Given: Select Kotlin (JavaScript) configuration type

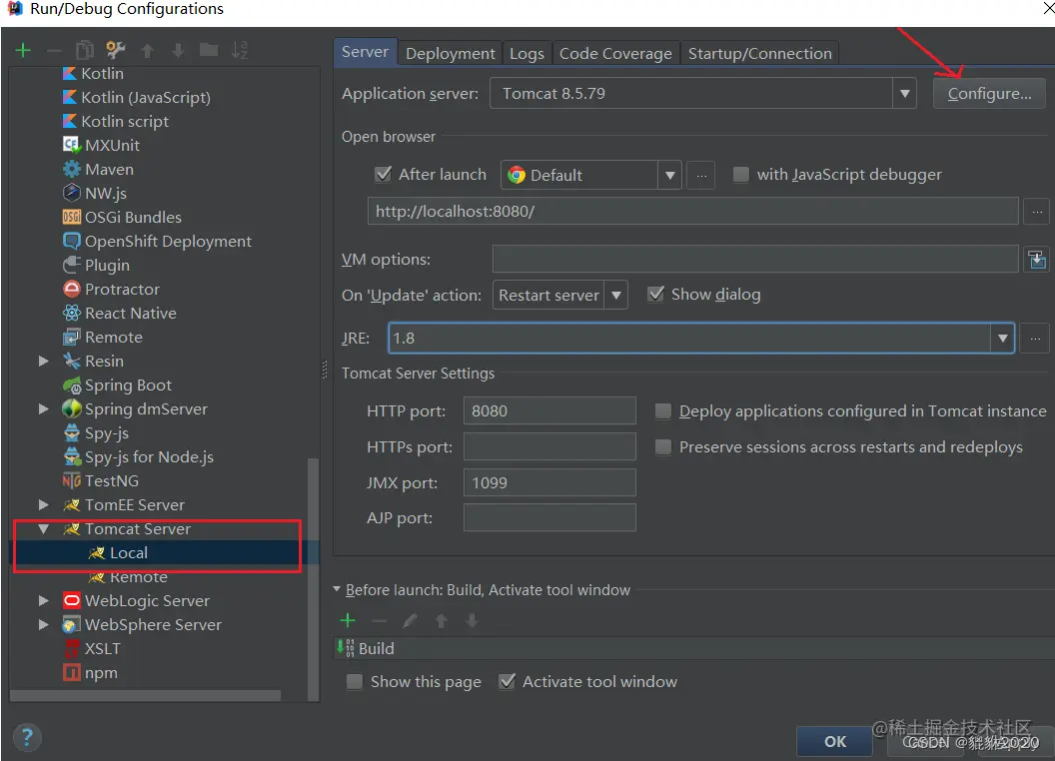Looking at the screenshot, I should pos(137,98).
